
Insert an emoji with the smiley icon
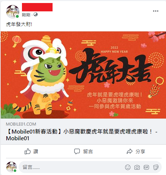pyautogui.click(x=128, y=167)
